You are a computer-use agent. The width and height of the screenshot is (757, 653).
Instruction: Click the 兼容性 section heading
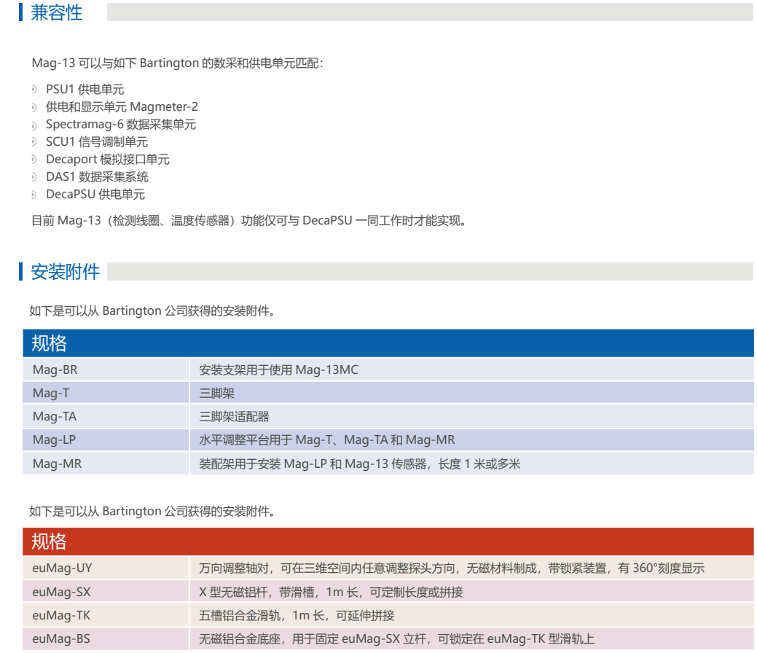(57, 12)
